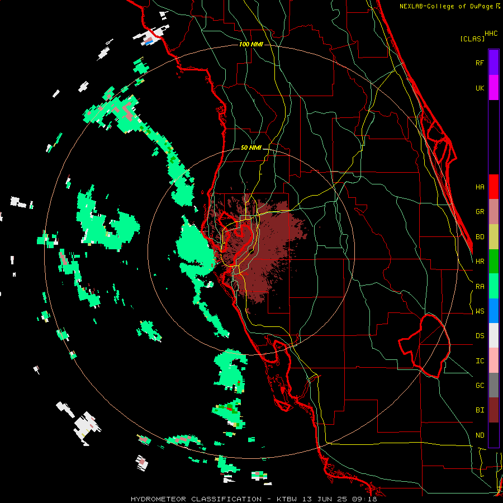Click the 'RA' legend label text
This screenshot has width=503, height=503.
480,287
